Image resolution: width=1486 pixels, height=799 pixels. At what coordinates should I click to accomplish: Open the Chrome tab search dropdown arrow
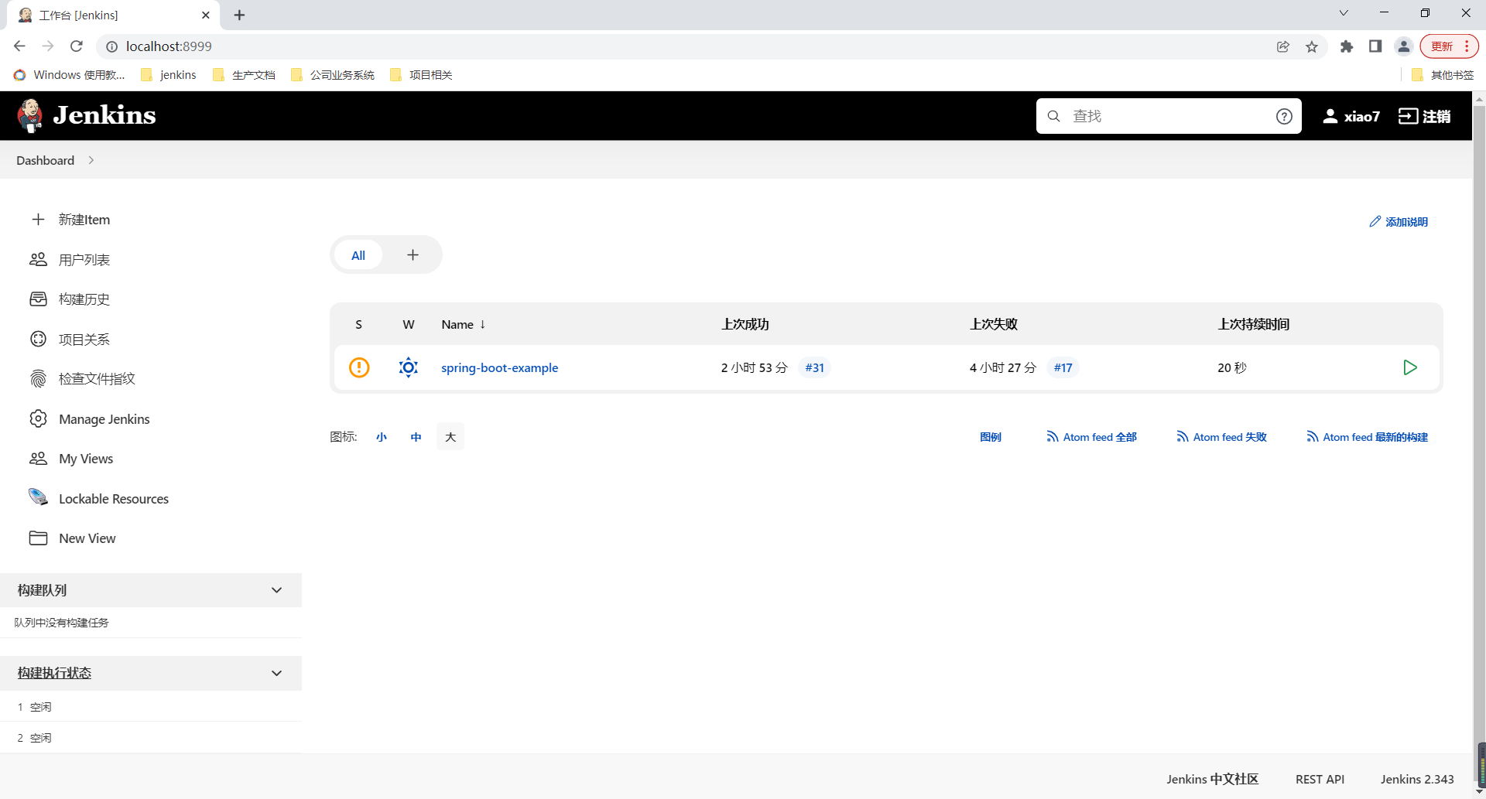[x=1344, y=13]
